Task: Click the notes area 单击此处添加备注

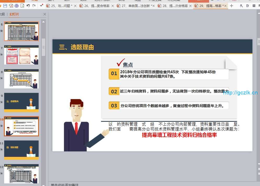Action: [65, 184]
